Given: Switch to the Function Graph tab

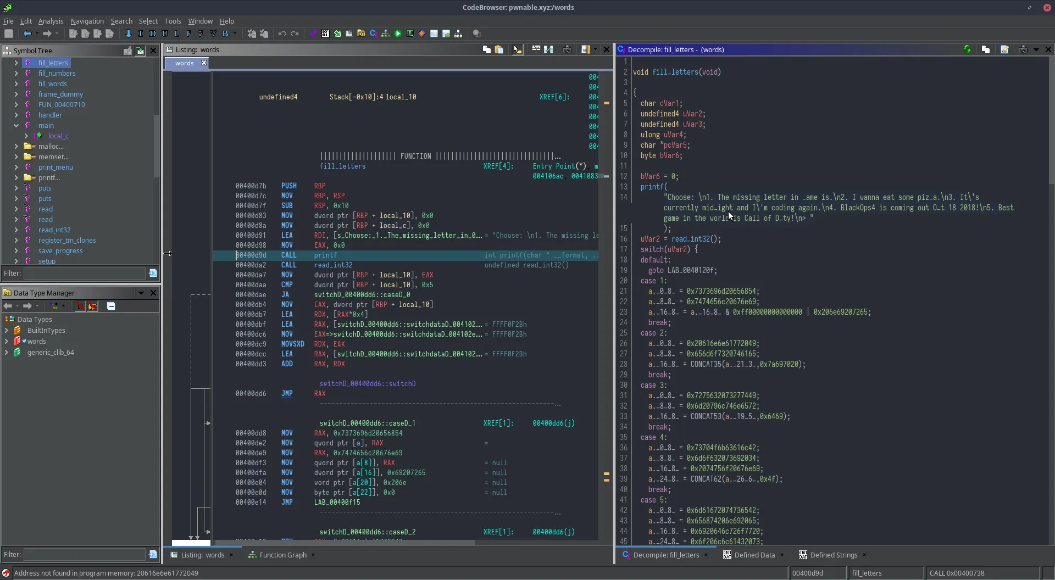Looking at the screenshot, I should [282, 555].
